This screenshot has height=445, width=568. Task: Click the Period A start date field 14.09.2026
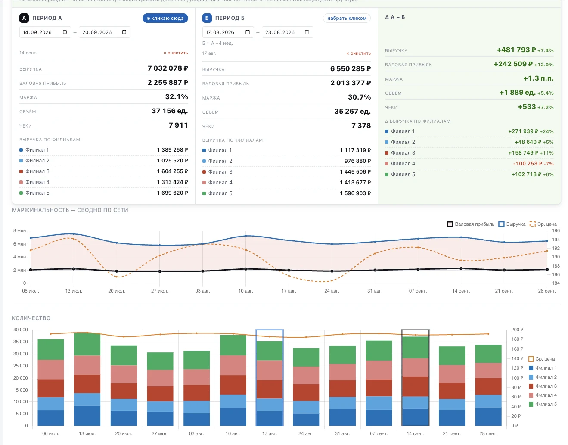[x=45, y=32]
